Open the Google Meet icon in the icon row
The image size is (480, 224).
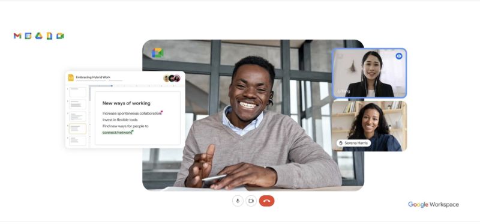coord(60,36)
